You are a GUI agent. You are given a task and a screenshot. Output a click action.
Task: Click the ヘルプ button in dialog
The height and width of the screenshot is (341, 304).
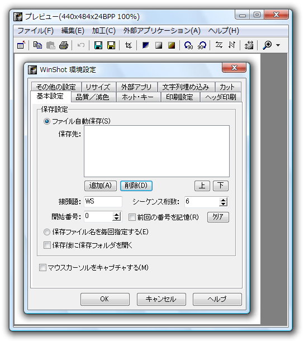point(217,299)
